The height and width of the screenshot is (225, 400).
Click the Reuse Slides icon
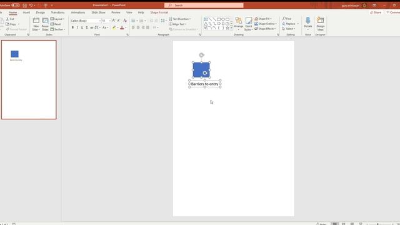coord(45,21)
